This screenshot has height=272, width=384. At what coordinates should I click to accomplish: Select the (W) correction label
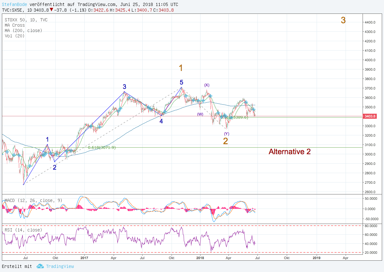point(200,114)
